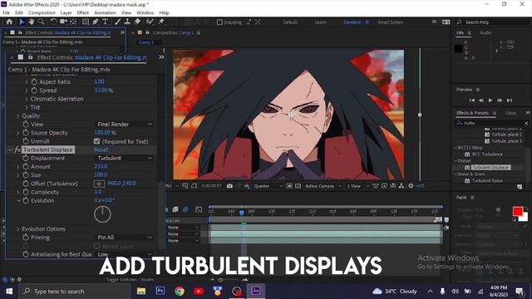Select the Hand tool

click(32, 22)
